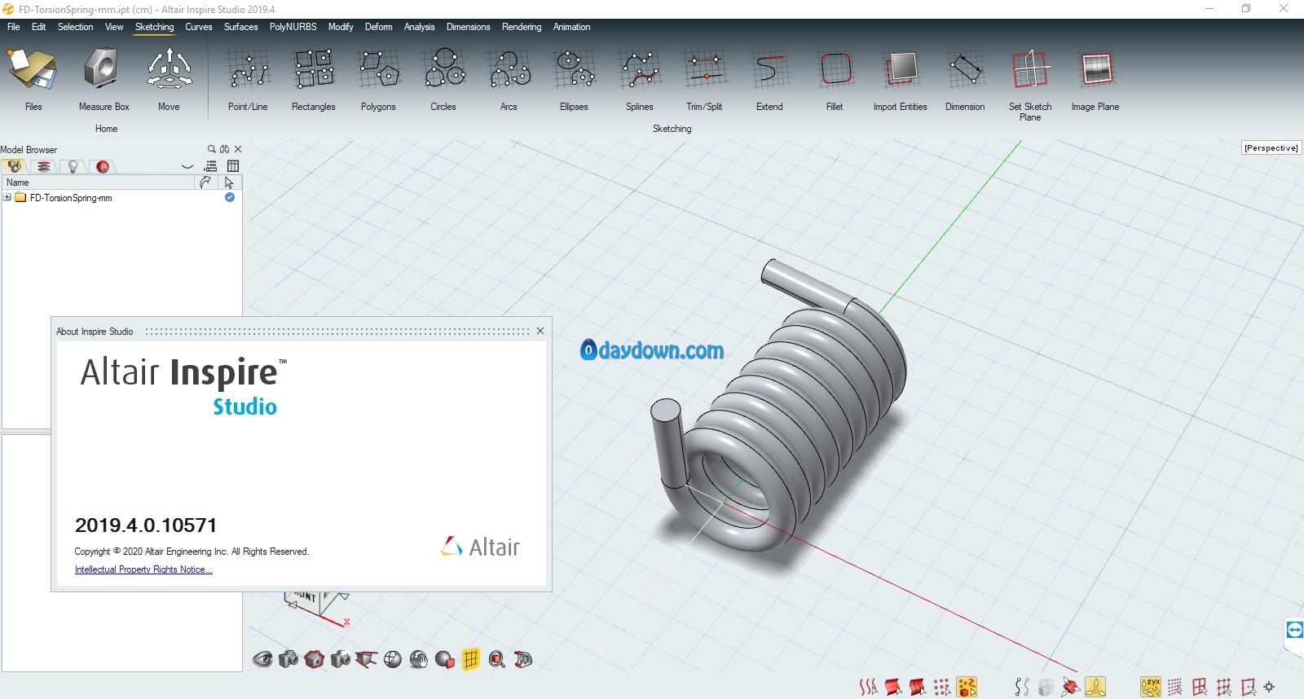Viewport: 1304px width, 699px height.
Task: Expand the FD-TorsionSpring-mm tree node
Action: 7,197
